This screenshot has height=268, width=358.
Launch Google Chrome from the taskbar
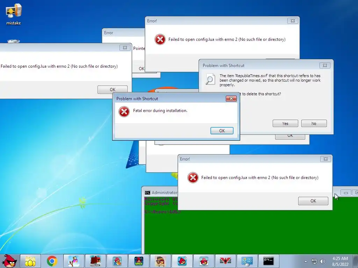pos(52,261)
